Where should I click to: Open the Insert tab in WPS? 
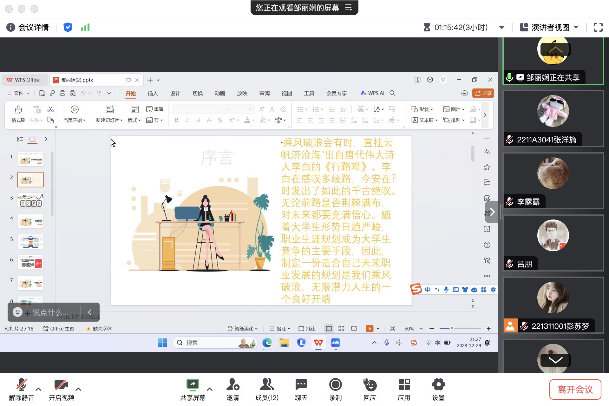click(x=153, y=93)
